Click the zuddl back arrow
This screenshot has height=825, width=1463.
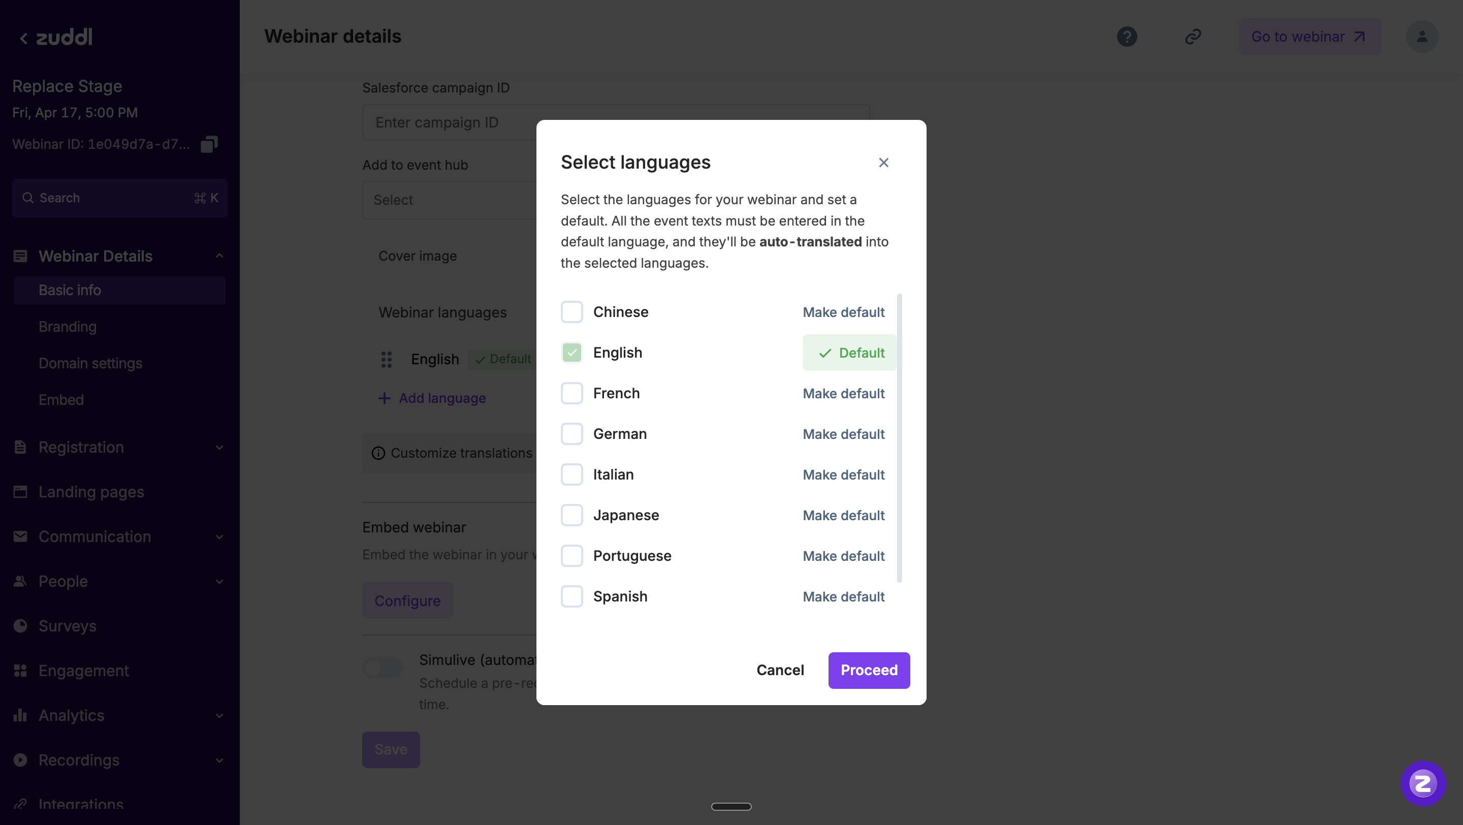(23, 39)
